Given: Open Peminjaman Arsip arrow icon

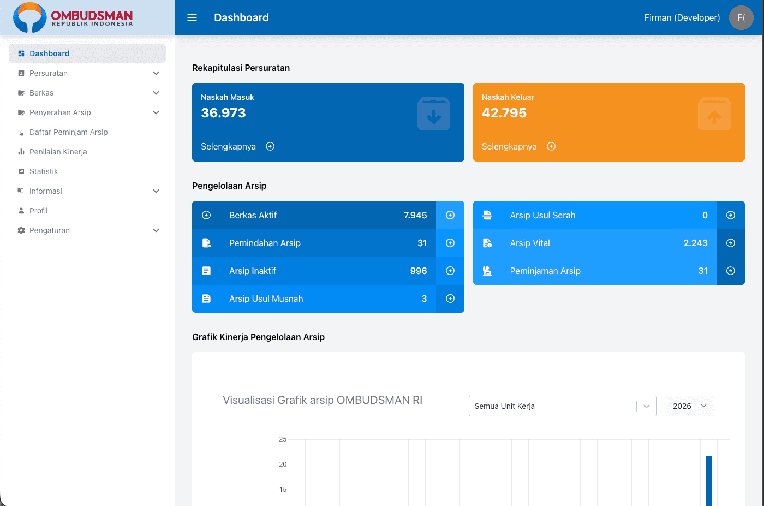Looking at the screenshot, I should tap(731, 271).
